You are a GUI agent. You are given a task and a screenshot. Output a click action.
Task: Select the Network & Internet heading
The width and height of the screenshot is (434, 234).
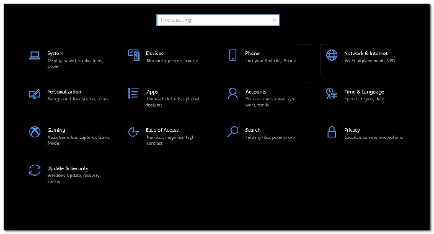(x=366, y=53)
